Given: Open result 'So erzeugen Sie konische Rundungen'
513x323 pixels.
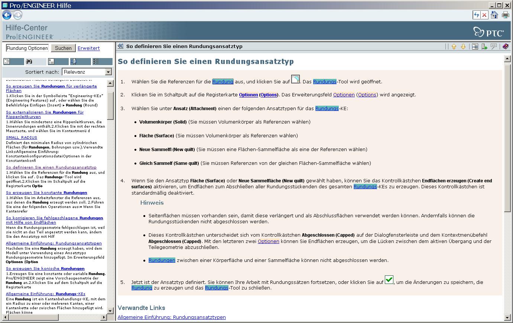Looking at the screenshot, I should [45, 268].
